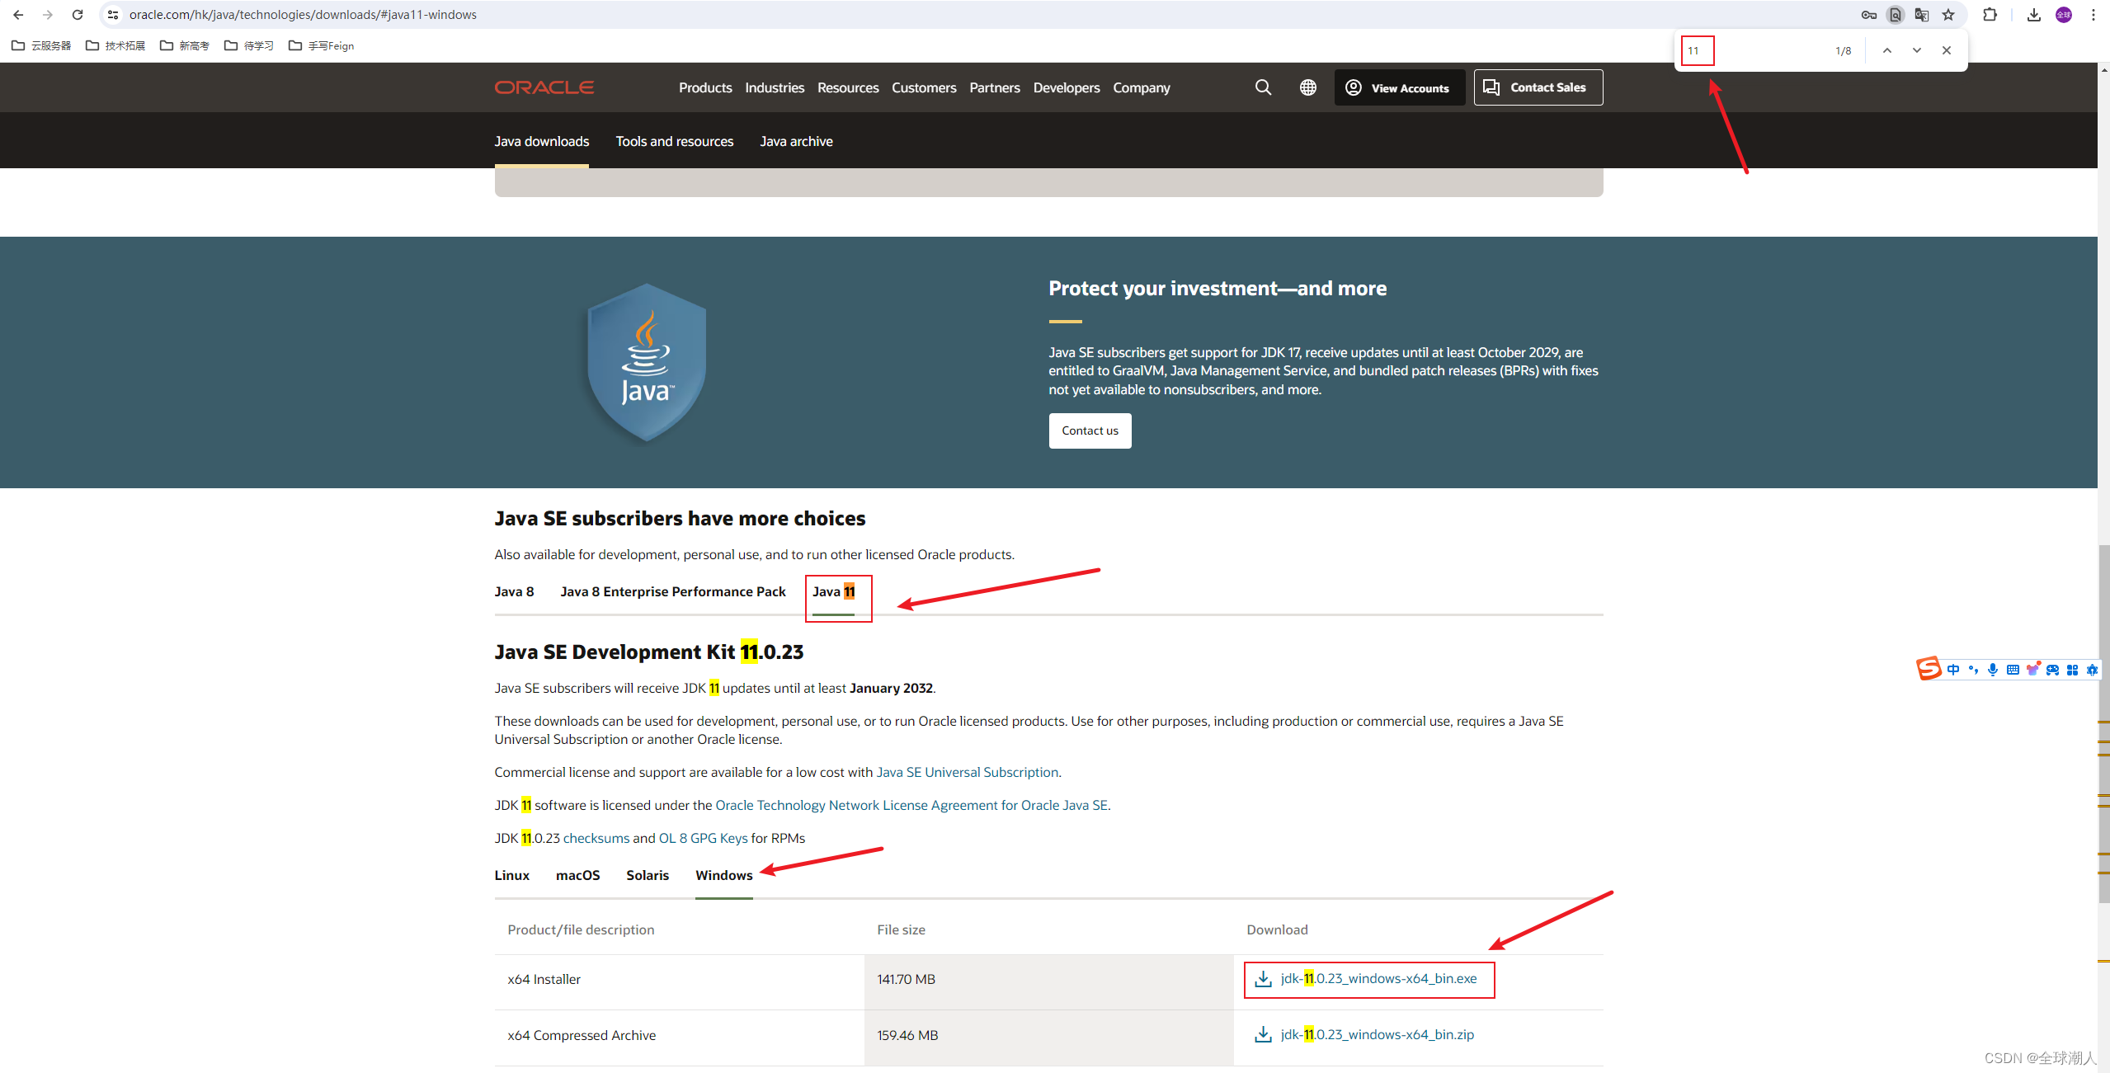
Task: Open the browser downloads tray icon
Action: (x=2033, y=15)
